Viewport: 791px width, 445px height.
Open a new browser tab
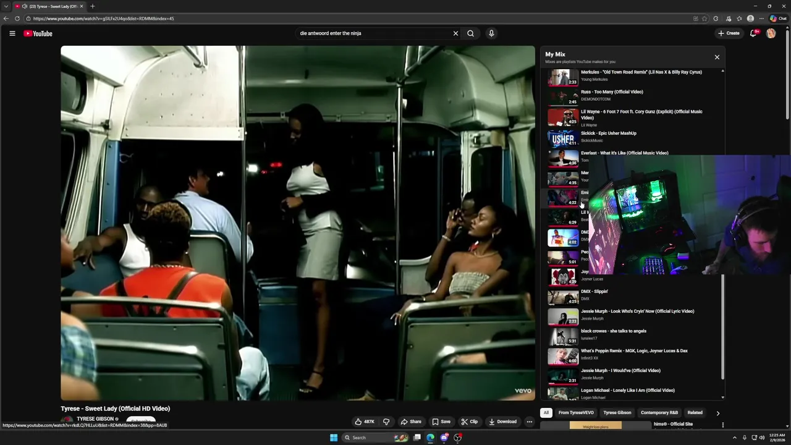coord(92,6)
